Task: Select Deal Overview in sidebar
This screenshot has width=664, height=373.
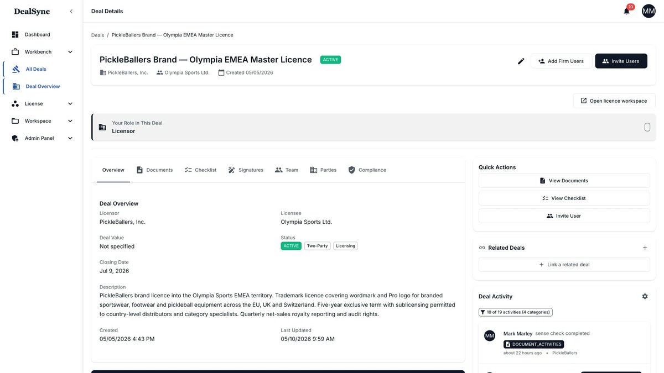Action: pyautogui.click(x=41, y=86)
